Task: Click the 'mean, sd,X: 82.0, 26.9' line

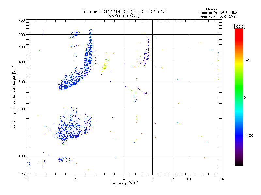Action: 217,16
